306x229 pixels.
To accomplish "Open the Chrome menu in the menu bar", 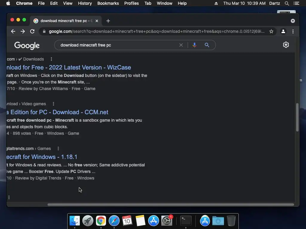I will 24,3.
